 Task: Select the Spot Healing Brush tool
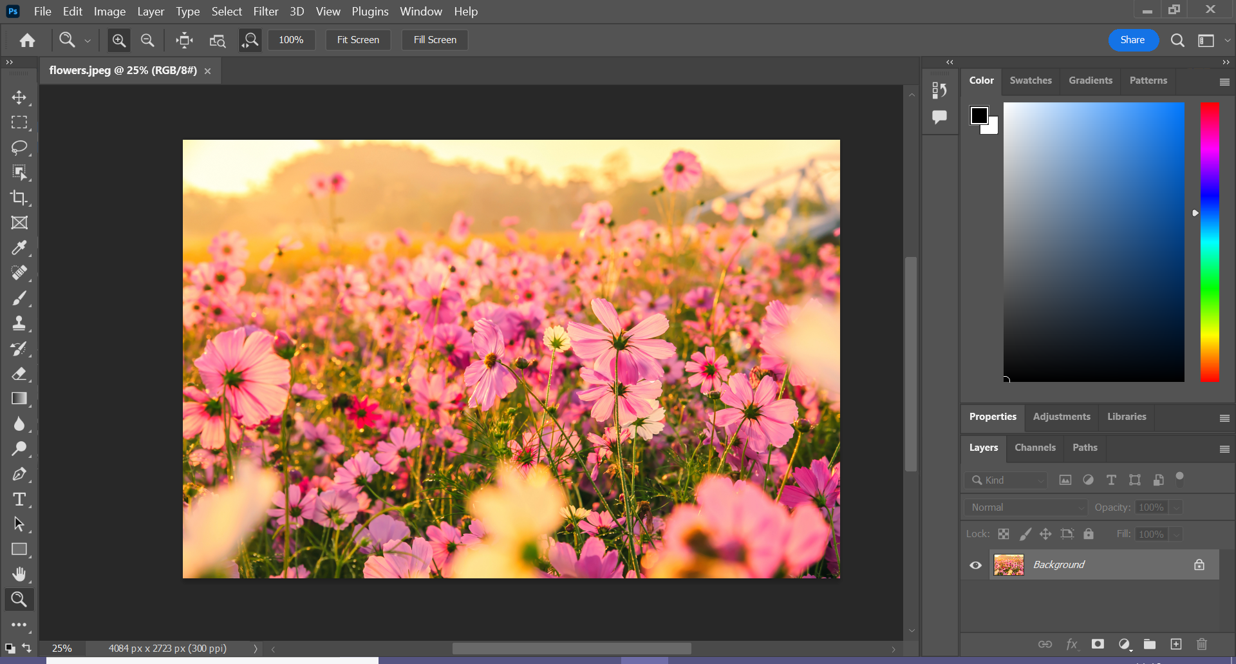(x=19, y=273)
